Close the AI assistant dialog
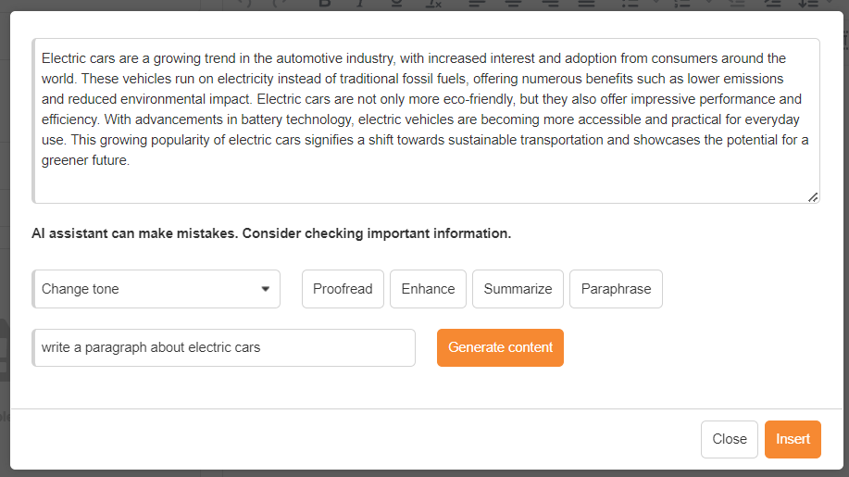 click(x=730, y=439)
